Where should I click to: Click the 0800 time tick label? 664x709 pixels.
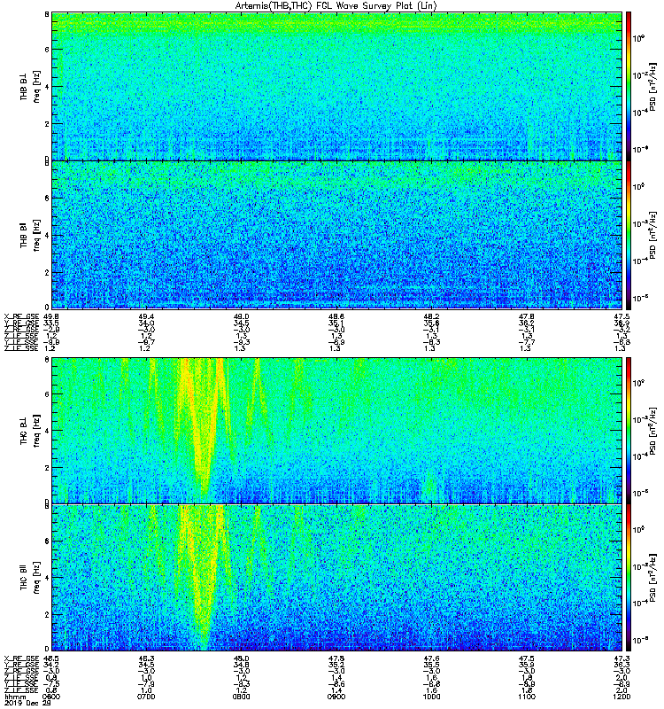[x=241, y=697]
